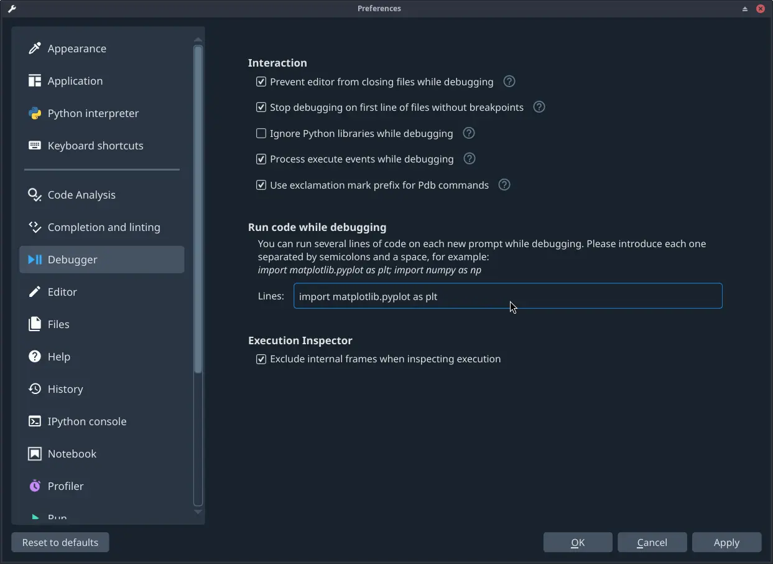The width and height of the screenshot is (773, 564).
Task: Disable 'Process execute events while debugging'
Action: coord(261,159)
